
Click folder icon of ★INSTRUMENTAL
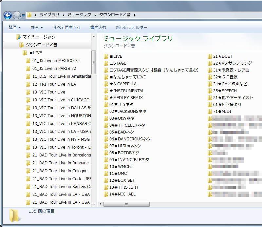click(106, 91)
